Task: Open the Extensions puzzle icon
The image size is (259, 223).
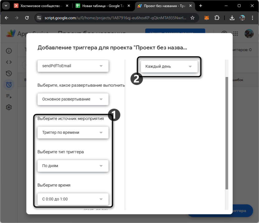Action: pos(217,18)
